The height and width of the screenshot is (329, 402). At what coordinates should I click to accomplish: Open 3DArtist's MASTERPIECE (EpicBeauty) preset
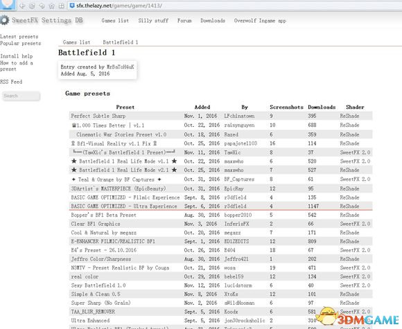(x=119, y=188)
